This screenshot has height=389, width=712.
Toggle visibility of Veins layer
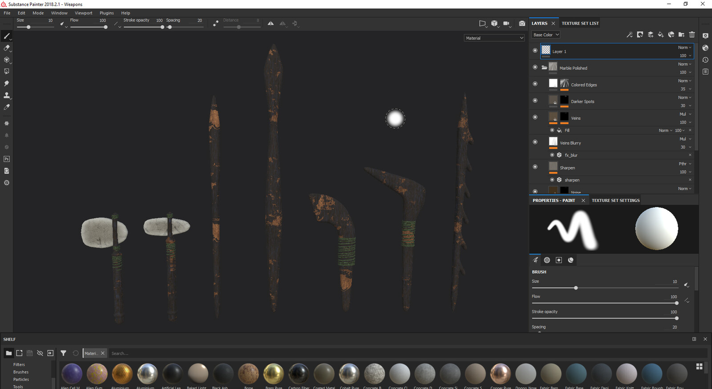(x=535, y=117)
